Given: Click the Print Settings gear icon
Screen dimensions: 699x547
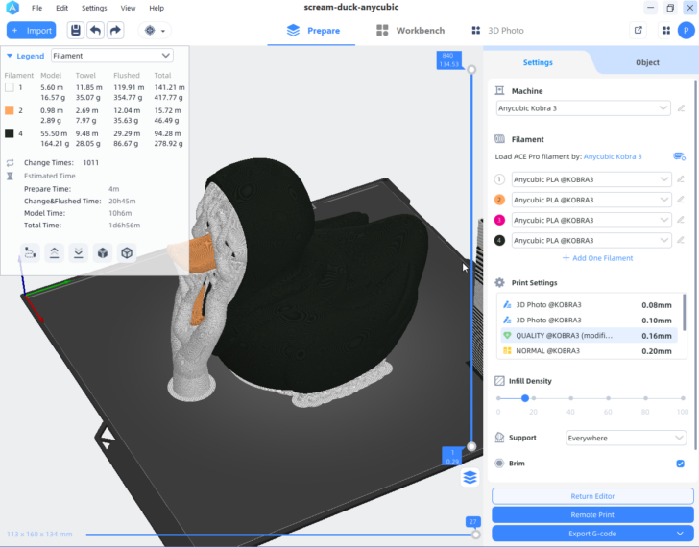Looking at the screenshot, I should pos(499,283).
